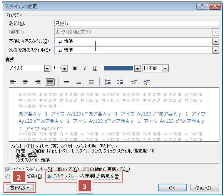224x196 pixels.
Task: Uncheck add to Quick Style list checkbox
Action: pyautogui.click(x=8, y=169)
